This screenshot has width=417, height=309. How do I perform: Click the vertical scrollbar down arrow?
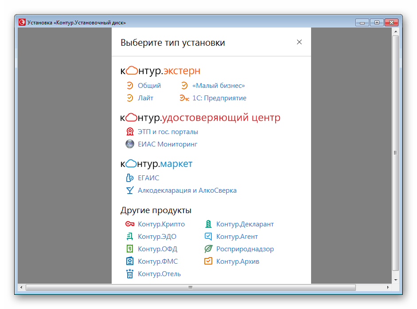[x=395, y=280]
